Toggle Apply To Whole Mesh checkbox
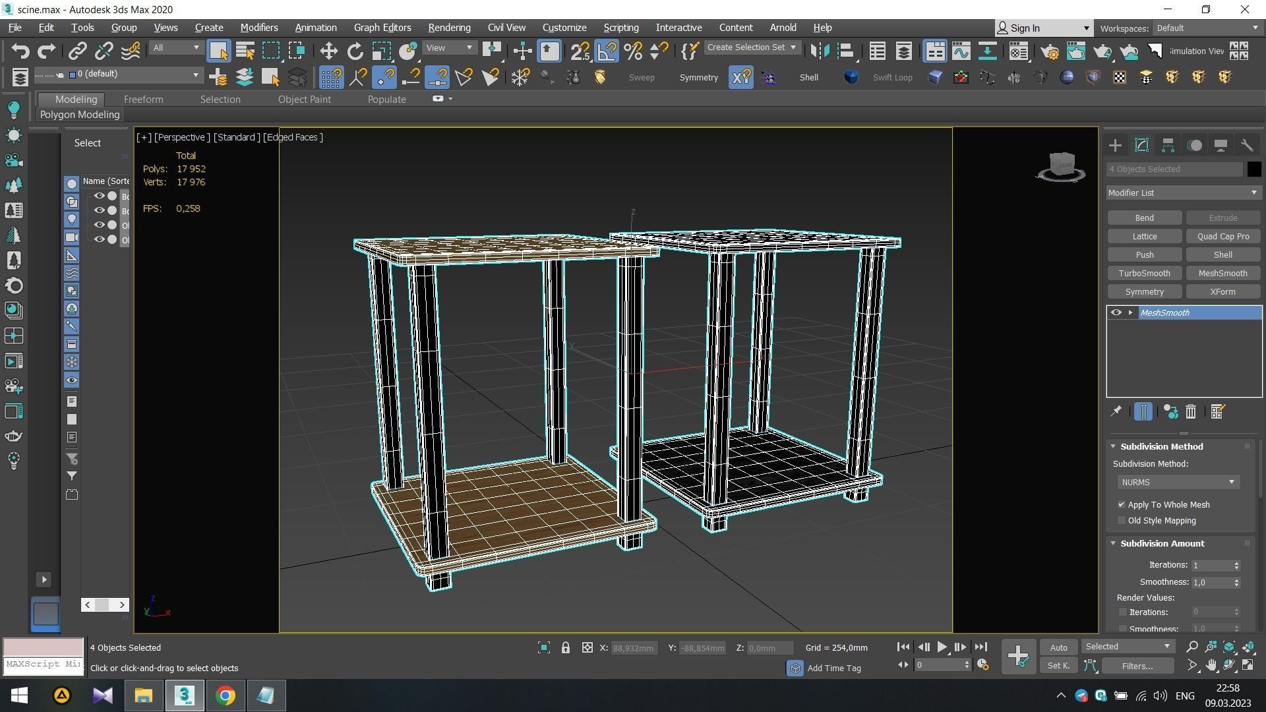This screenshot has width=1266, height=712. pos(1122,505)
